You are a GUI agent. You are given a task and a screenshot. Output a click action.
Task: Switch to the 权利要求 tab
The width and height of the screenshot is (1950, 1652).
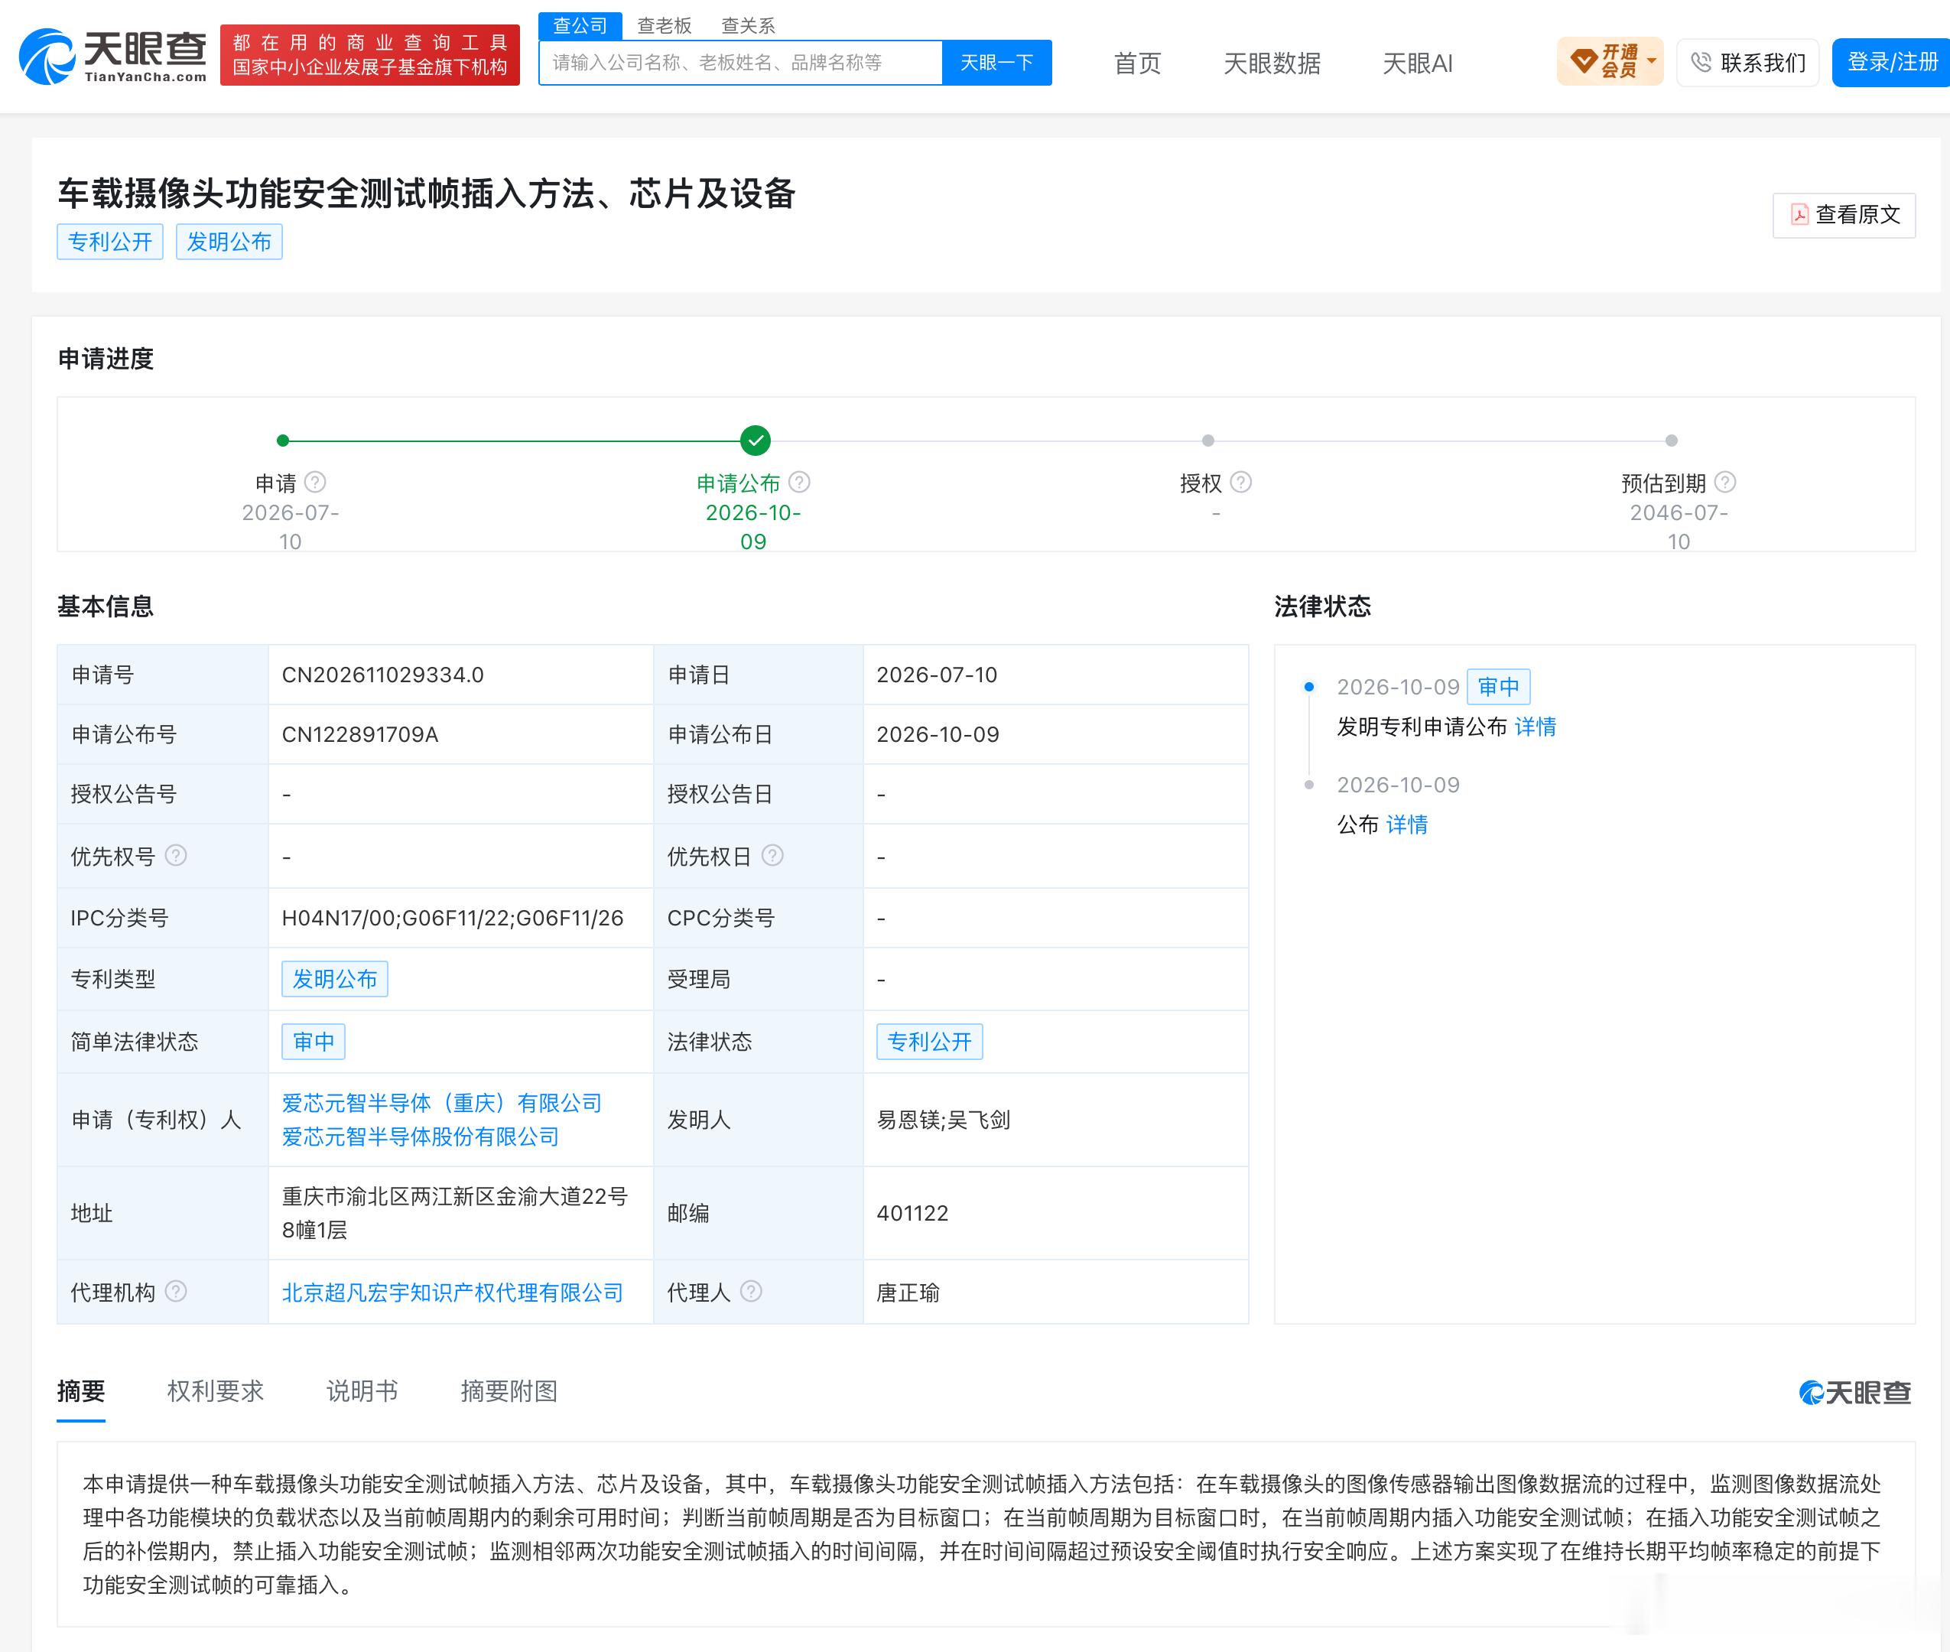coord(216,1390)
